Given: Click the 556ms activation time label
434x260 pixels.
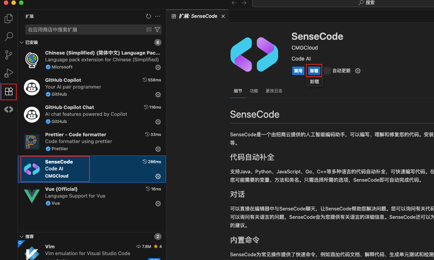Looking at the screenshot, I should coord(152,80).
